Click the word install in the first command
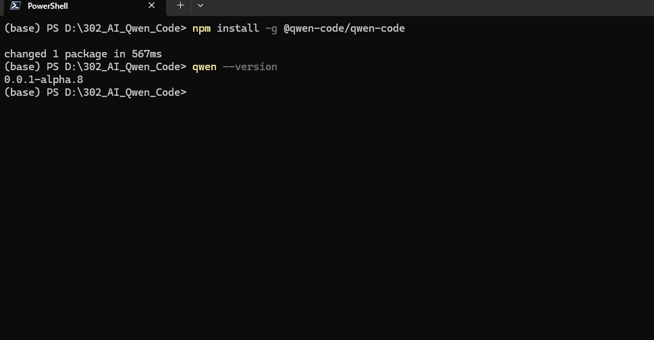Image resolution: width=654 pixels, height=340 pixels. click(x=238, y=28)
